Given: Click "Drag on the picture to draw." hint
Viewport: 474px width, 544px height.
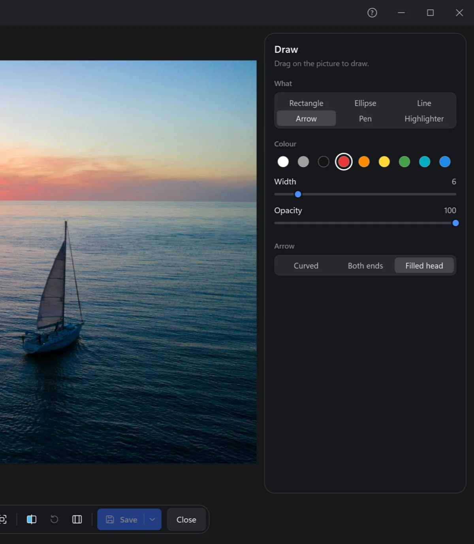Looking at the screenshot, I should (322, 64).
